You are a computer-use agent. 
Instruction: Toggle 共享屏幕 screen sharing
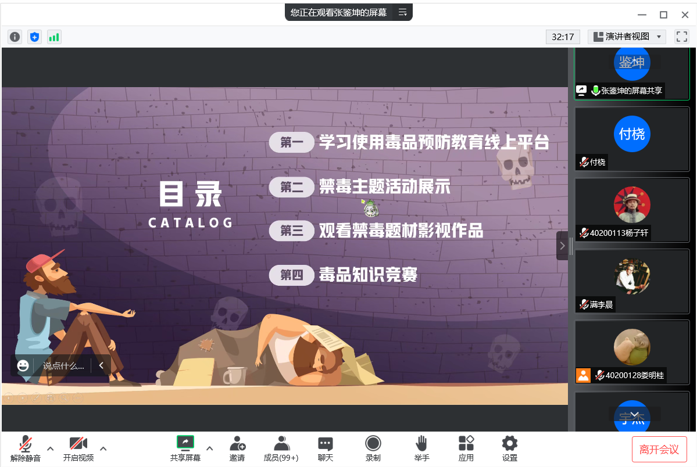coord(185,448)
